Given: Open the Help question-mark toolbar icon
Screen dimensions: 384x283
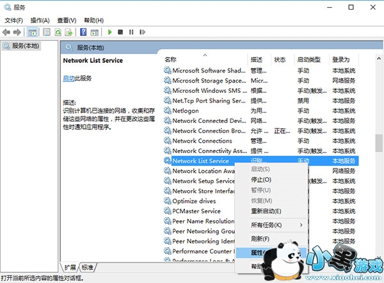Looking at the screenshot, I should pos(83,32).
